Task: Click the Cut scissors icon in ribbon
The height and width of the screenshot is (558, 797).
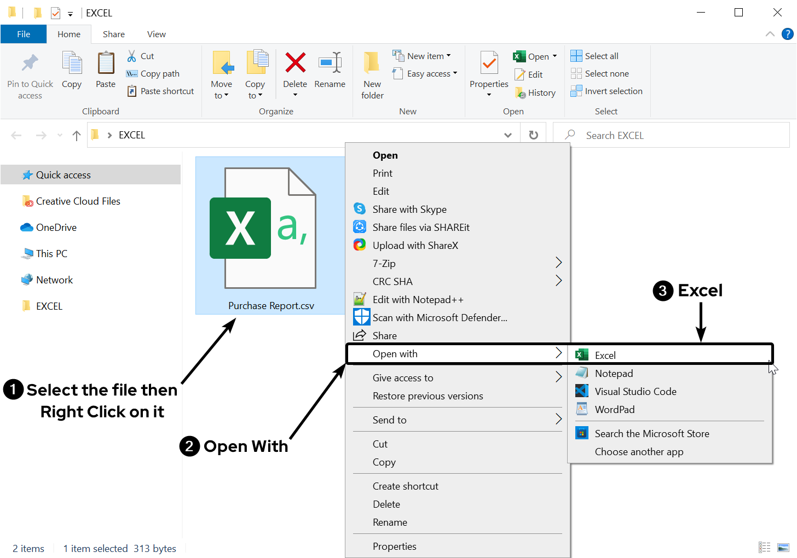Action: [132, 56]
